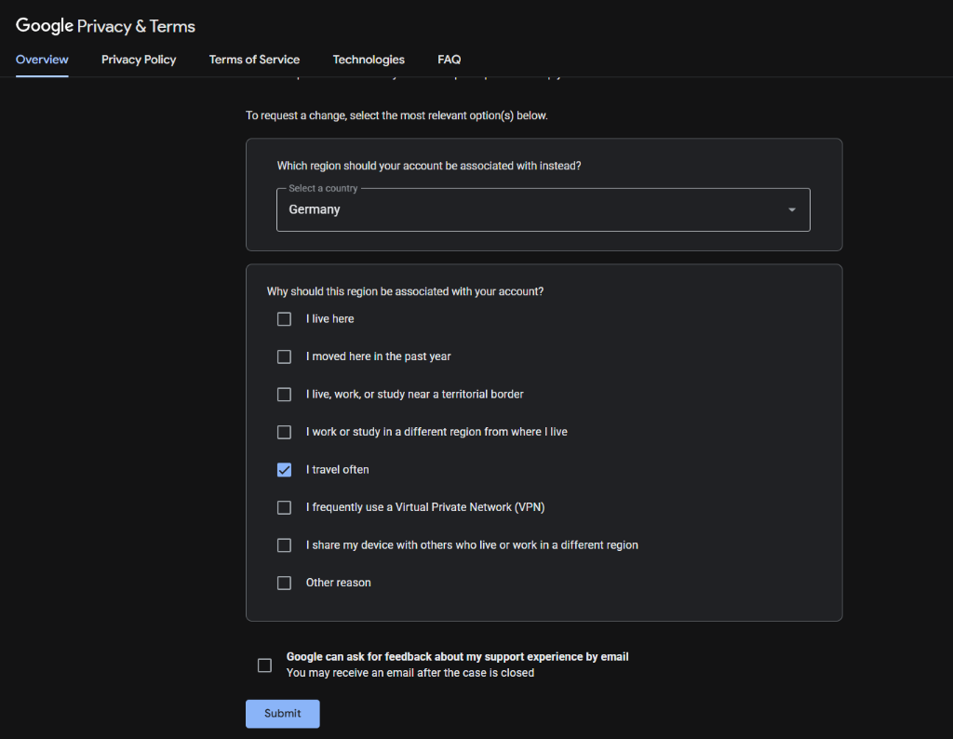Screen dimensions: 953x739
Task: Go to the Terms of Service tab
Action: 254,60
